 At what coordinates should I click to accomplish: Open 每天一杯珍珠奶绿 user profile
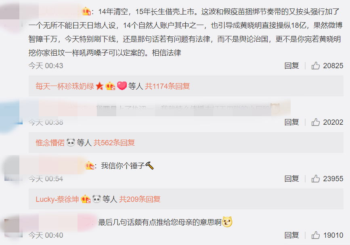pos(65,86)
